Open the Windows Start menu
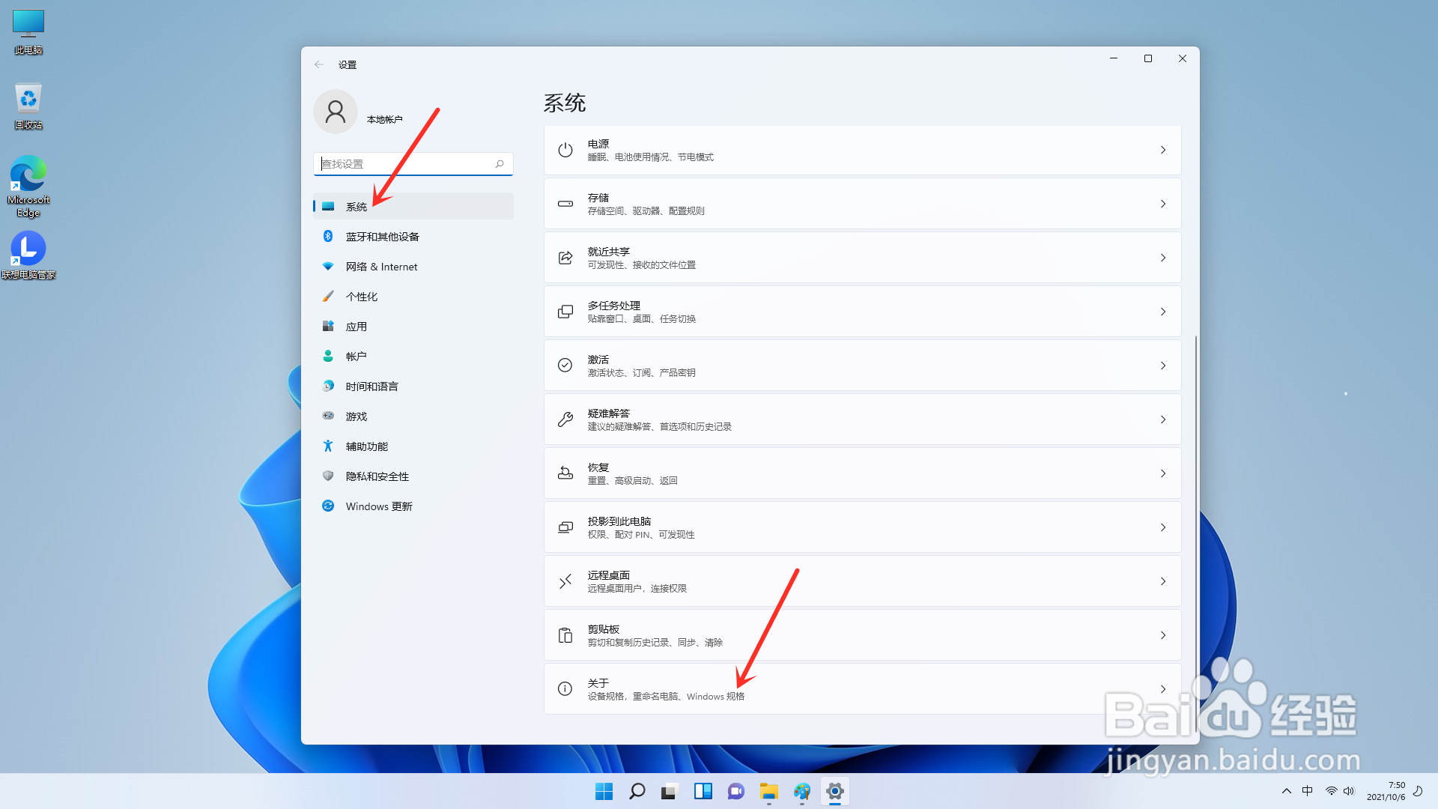The width and height of the screenshot is (1438, 809). tap(604, 791)
